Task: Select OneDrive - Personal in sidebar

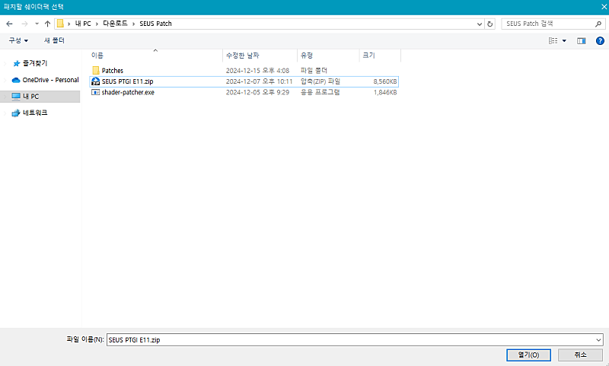Action: click(50, 80)
